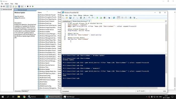
Task: Open View menu in Services window
Action: (x=12, y=4)
